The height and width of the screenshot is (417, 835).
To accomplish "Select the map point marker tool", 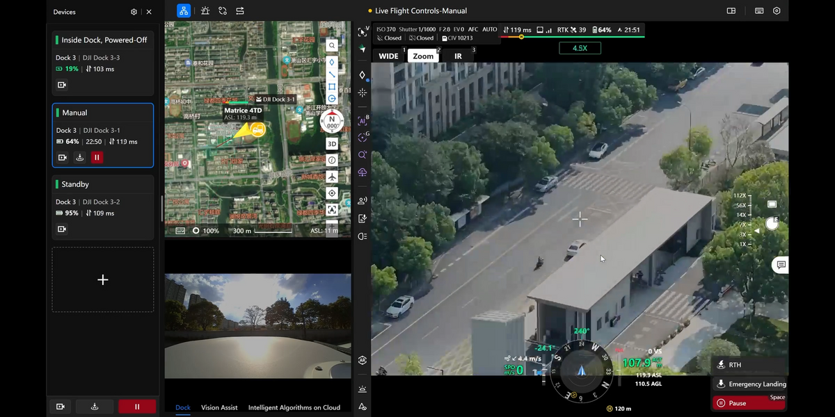I will (x=332, y=62).
